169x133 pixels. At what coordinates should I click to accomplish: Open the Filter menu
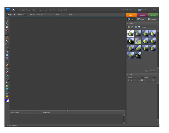[50, 10]
